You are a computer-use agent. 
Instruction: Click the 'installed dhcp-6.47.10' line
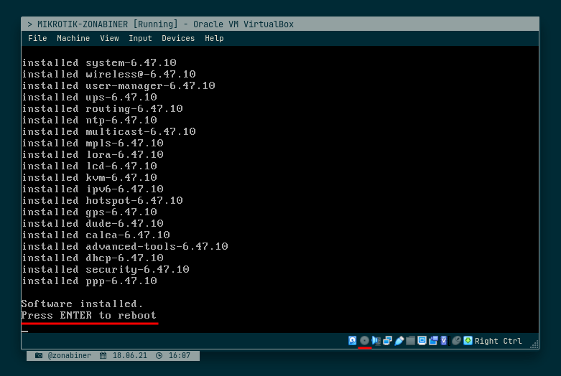click(93, 258)
